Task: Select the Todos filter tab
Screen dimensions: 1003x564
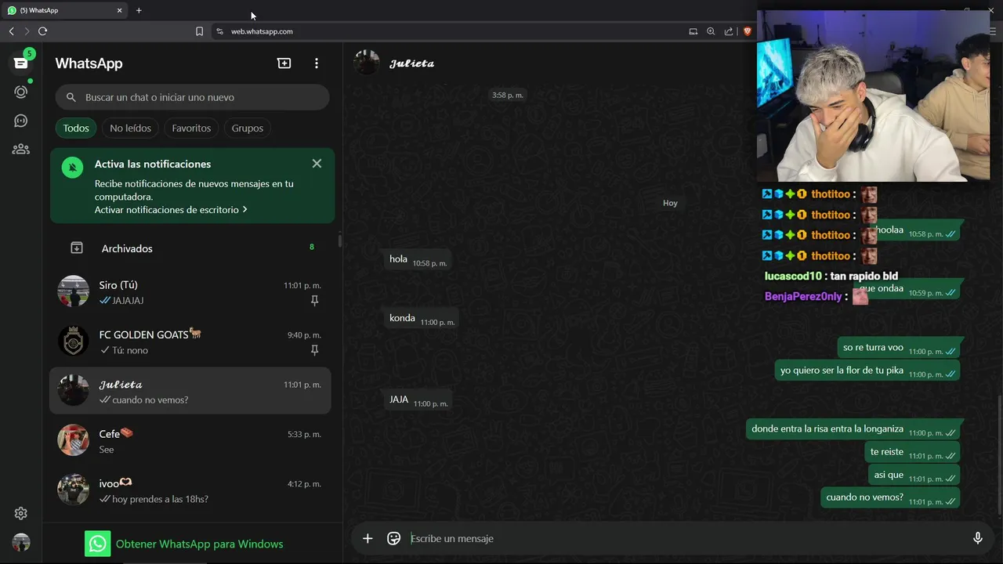Action: pyautogui.click(x=76, y=128)
